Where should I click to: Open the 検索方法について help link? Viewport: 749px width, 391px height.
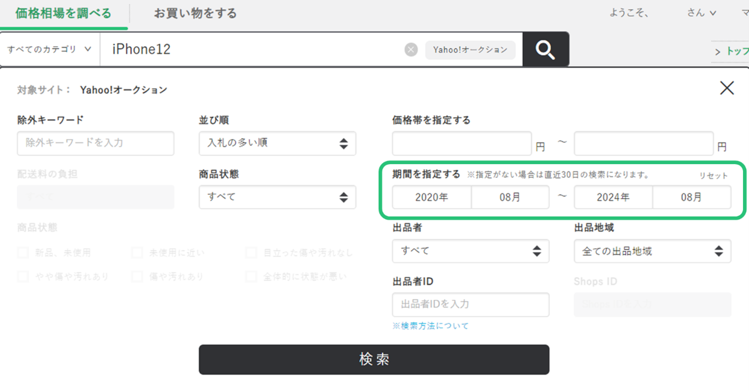pyautogui.click(x=431, y=326)
